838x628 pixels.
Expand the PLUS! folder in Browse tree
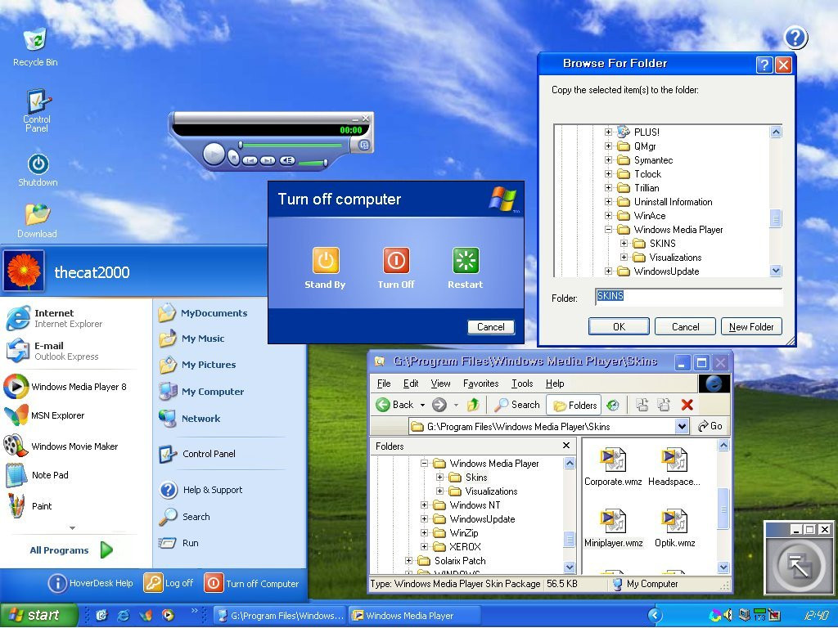[x=608, y=132]
